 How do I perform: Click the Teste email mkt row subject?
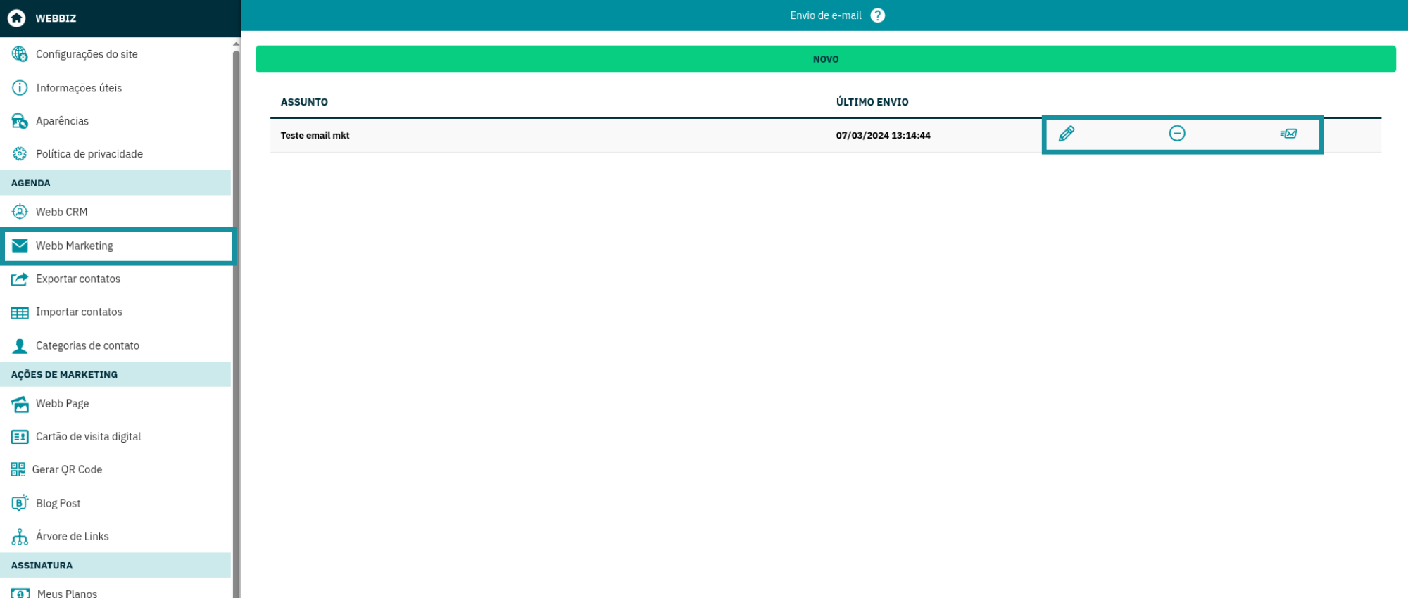tap(315, 136)
